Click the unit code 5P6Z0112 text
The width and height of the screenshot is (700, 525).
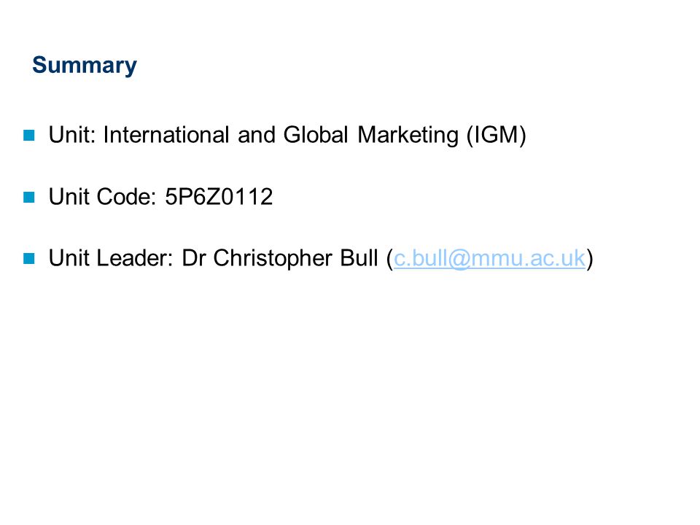click(x=219, y=197)
